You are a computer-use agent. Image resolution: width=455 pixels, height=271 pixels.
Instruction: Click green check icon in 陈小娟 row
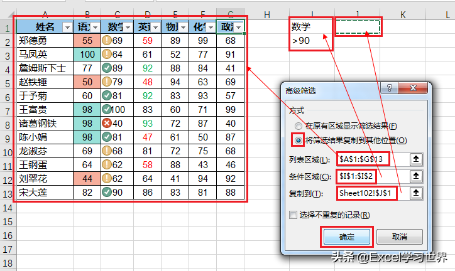107,137
